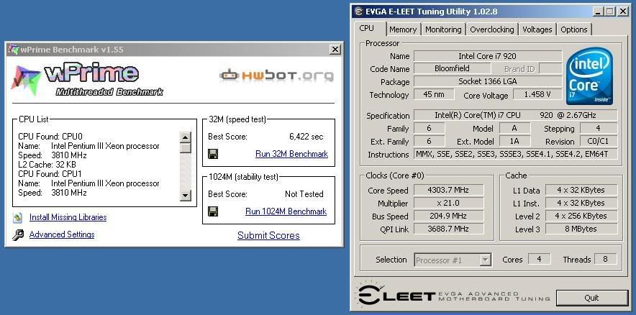Viewport: 636px width, 315px height.
Task: Click the L1 Data cache value
Action: point(581,190)
